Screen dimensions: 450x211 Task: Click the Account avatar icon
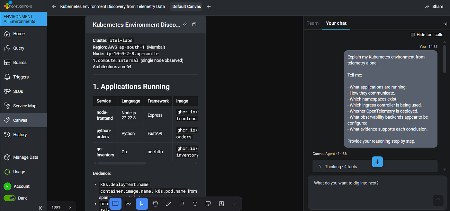point(7,186)
